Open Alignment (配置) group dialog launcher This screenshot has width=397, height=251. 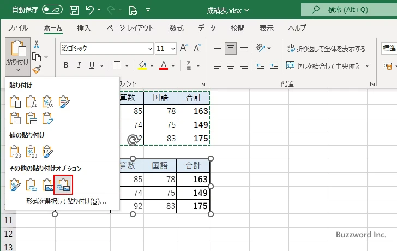click(x=372, y=84)
